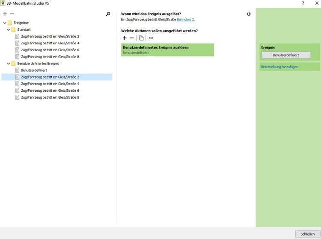Screen dimensions: 321x239
Task: Select Gleis/Straße 6 under Benutzerdefiniertes Ereignis
Action: [x=50, y=90]
